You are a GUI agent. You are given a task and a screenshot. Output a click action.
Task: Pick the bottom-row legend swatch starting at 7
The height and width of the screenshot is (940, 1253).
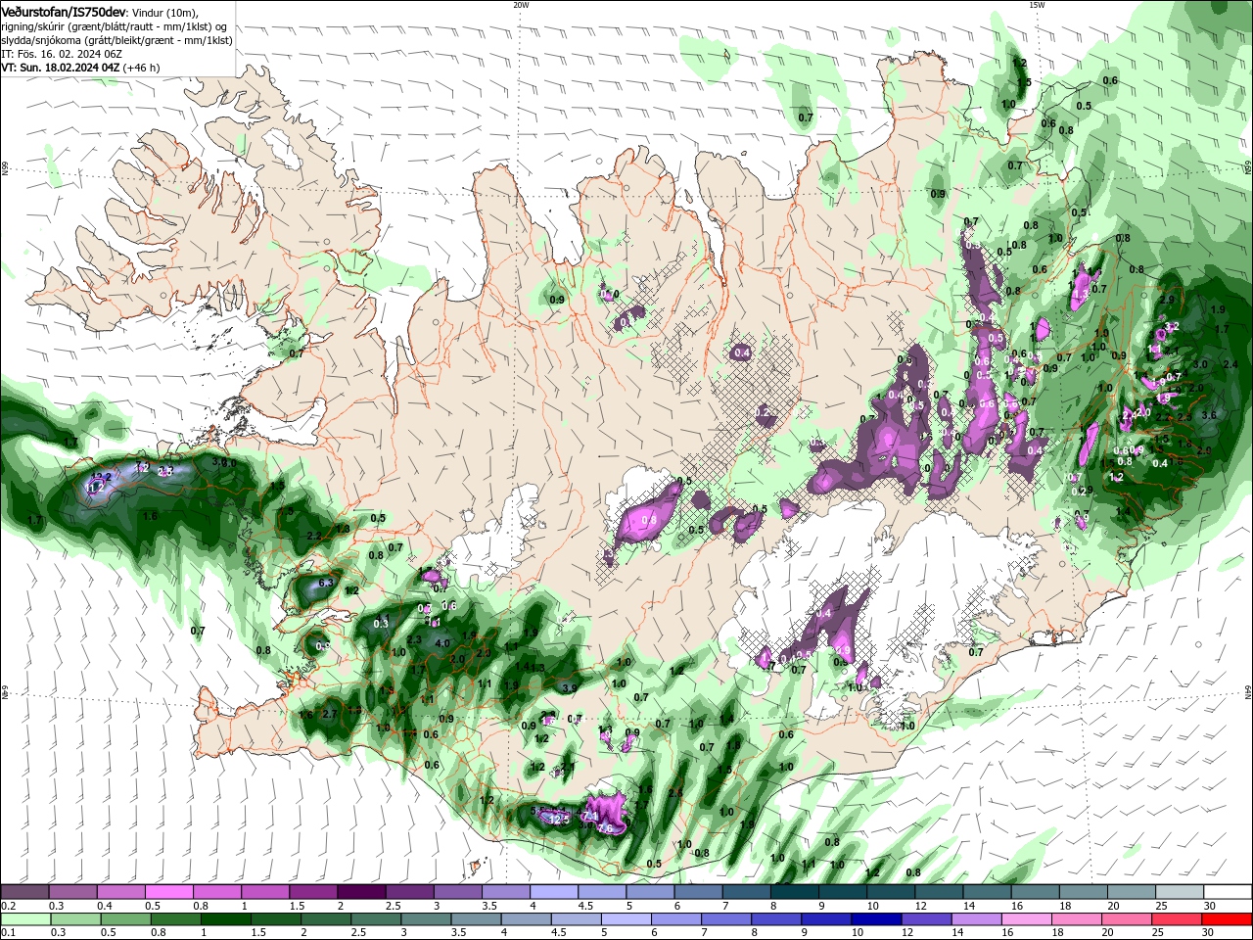point(725,919)
